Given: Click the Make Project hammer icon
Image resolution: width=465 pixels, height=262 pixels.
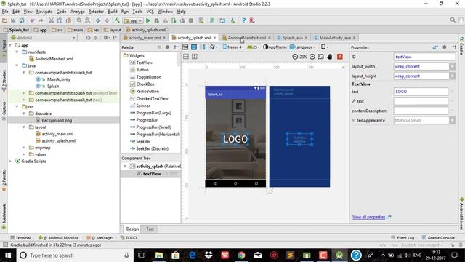Looking at the screenshot, I should point(117,21).
